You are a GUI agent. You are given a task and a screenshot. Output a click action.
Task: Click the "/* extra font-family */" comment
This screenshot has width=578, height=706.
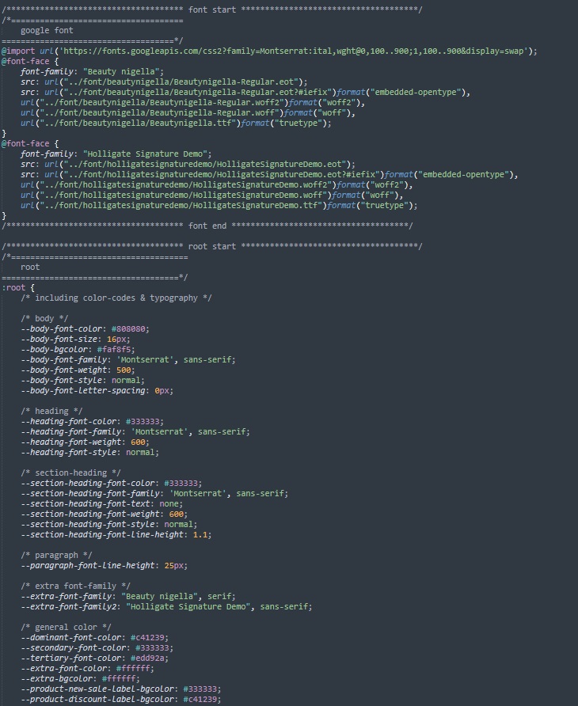pos(75,586)
